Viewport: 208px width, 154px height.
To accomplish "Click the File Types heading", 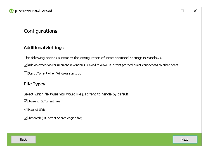I will point(34,84).
